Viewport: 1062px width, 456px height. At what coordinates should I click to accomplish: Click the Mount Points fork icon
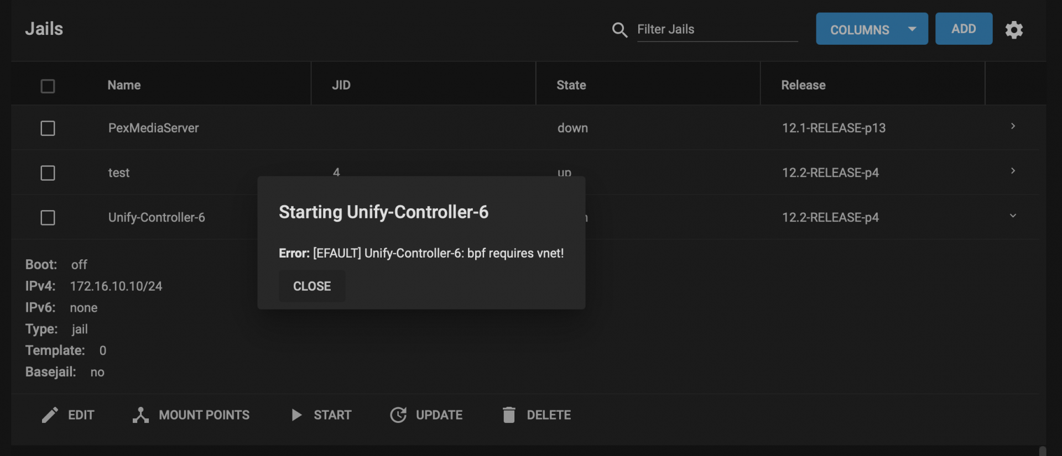point(140,415)
